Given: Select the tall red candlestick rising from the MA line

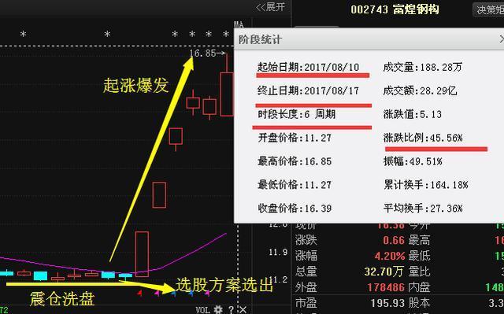Looking at the screenshot, I should coord(142,254).
